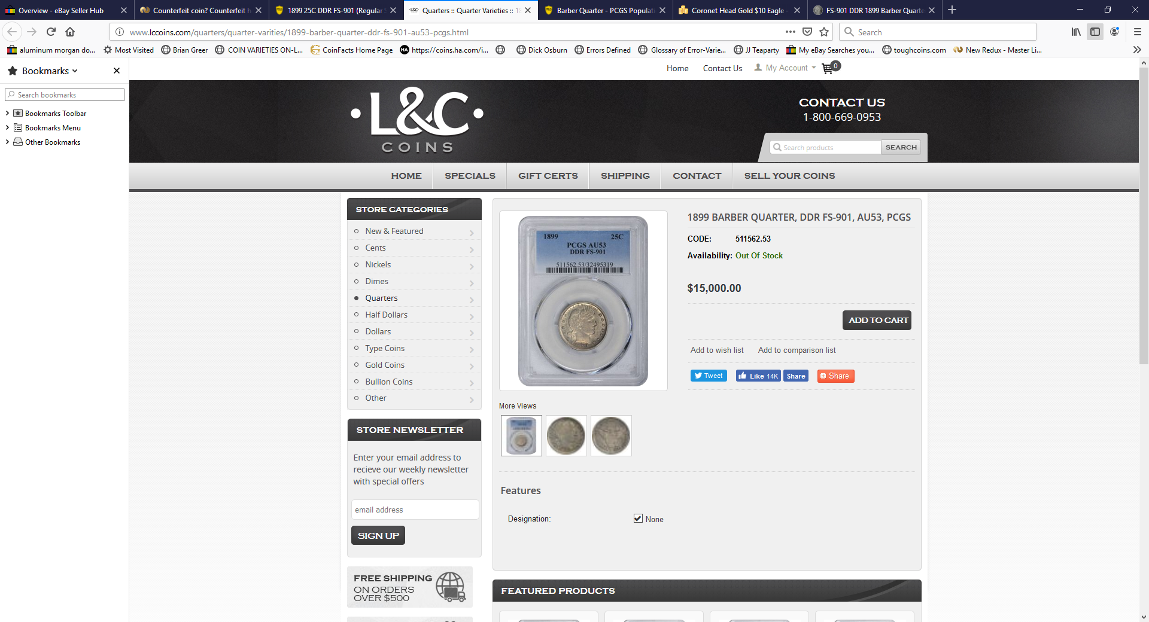Open the SPECIALS navigation menu item
This screenshot has height=622, width=1149.
pos(470,176)
